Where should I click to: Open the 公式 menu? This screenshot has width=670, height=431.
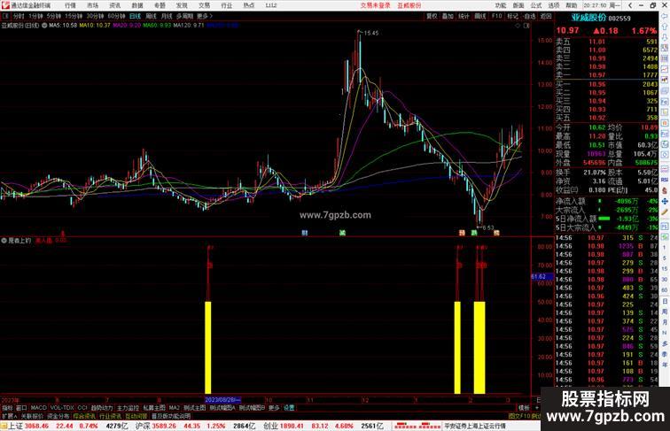[x=536, y=5]
